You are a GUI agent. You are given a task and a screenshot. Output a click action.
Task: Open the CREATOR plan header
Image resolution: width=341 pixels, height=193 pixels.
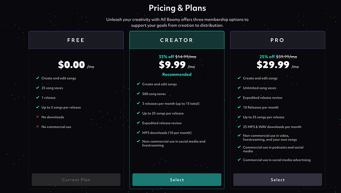(x=177, y=40)
